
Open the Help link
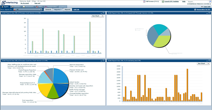click(184, 1)
